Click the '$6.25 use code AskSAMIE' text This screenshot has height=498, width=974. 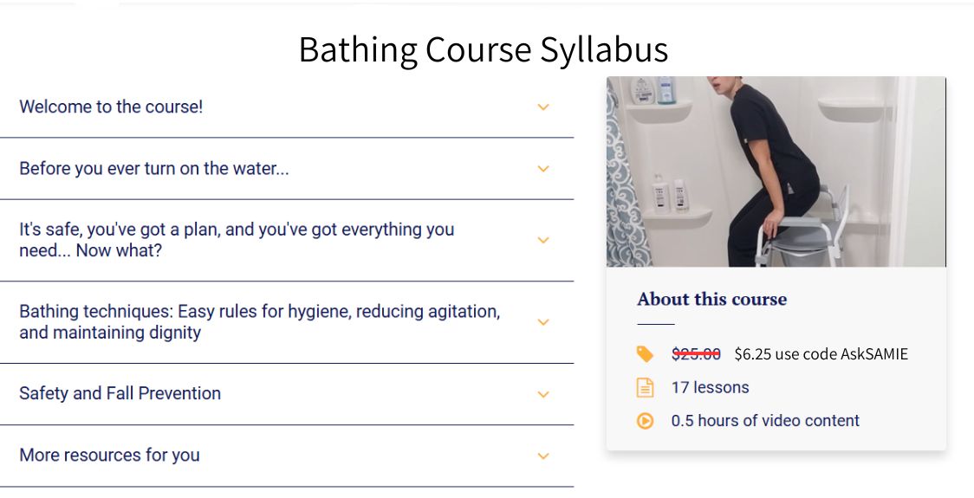821,353
